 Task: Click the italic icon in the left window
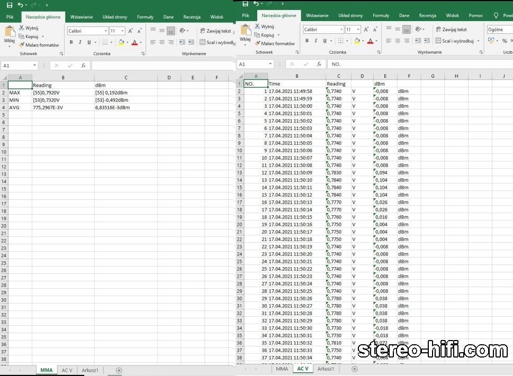(80, 42)
